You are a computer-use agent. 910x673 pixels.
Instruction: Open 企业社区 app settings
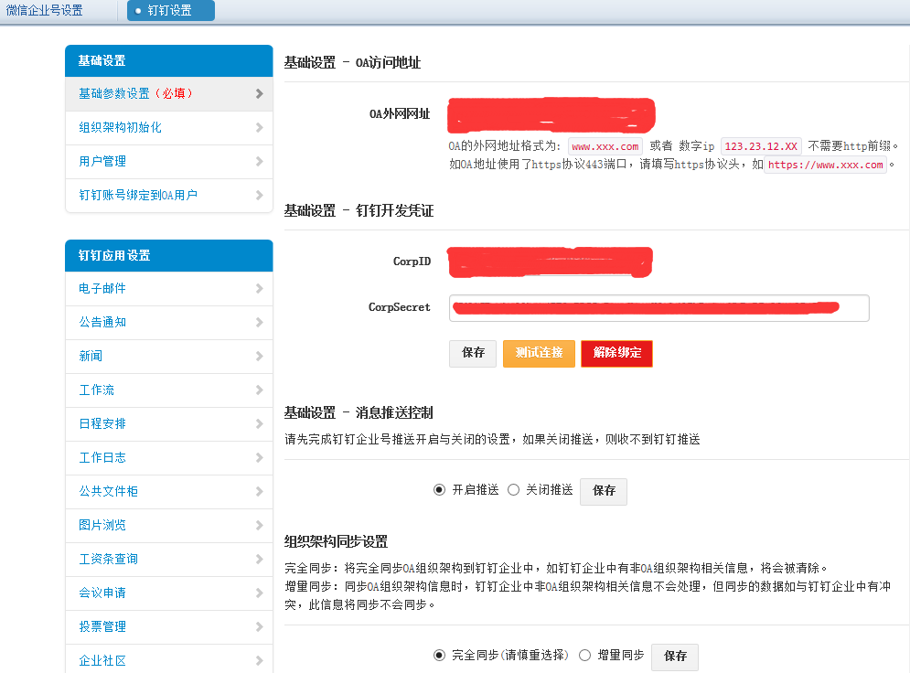(169, 659)
